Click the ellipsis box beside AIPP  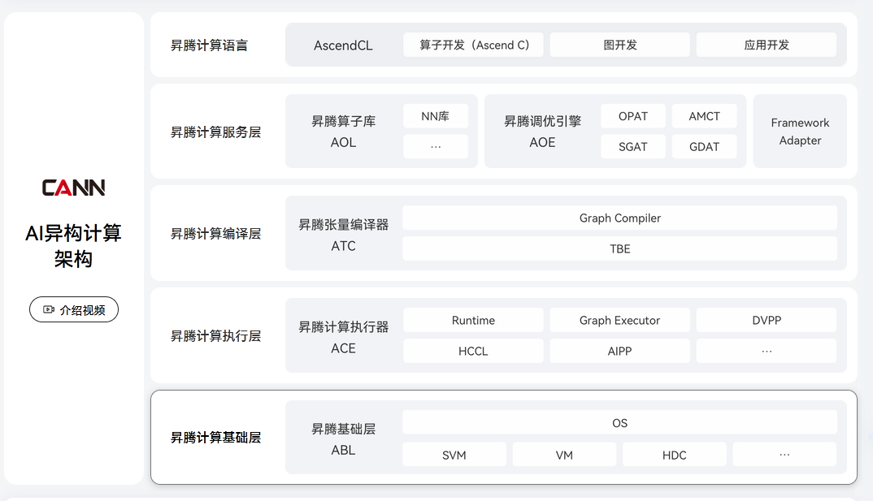pos(766,351)
